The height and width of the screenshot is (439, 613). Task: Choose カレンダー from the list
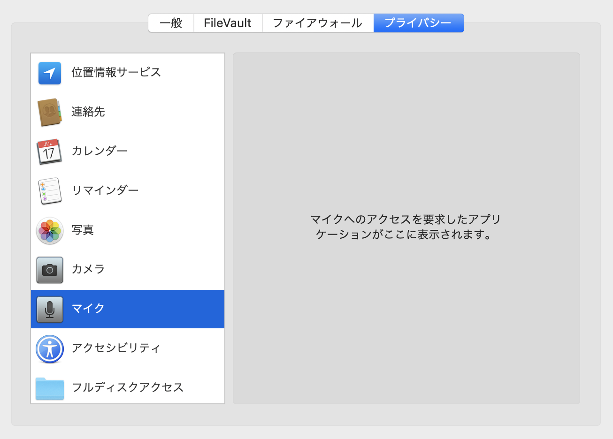click(x=128, y=151)
